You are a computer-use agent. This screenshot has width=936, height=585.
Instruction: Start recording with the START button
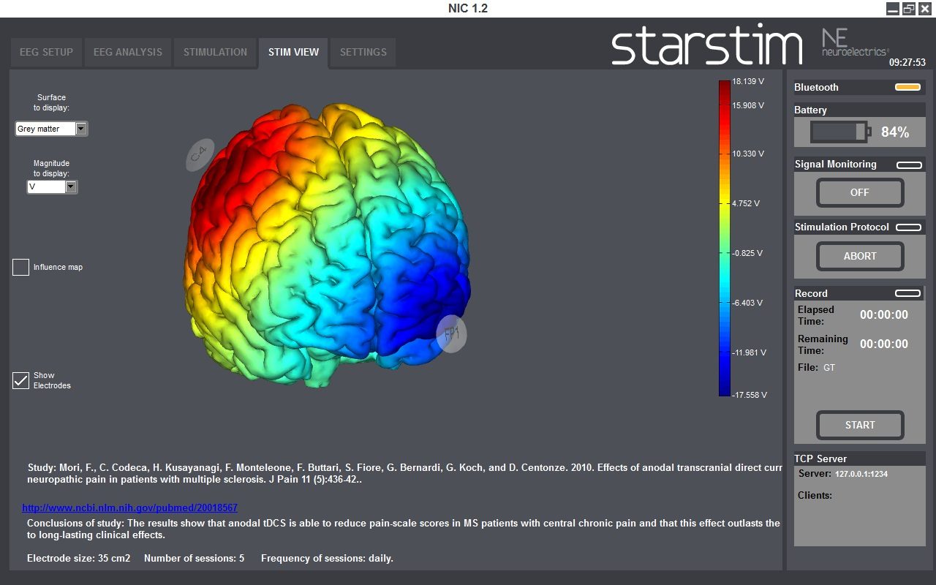point(860,425)
